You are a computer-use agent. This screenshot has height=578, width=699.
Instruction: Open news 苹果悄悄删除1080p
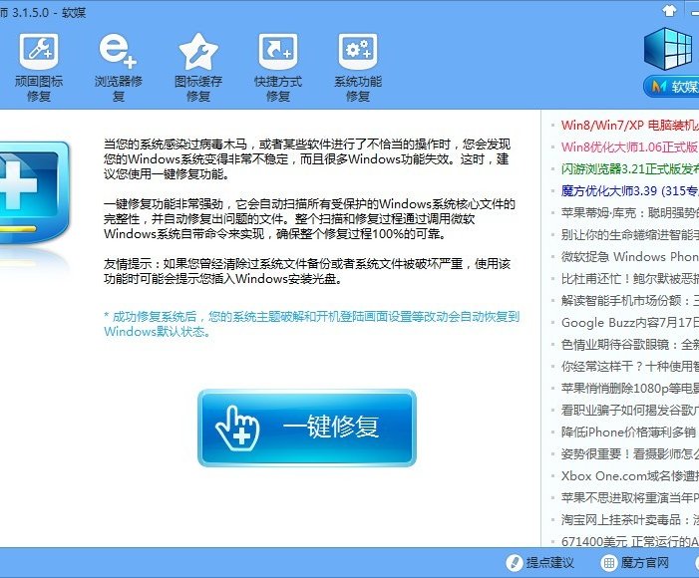click(x=630, y=388)
